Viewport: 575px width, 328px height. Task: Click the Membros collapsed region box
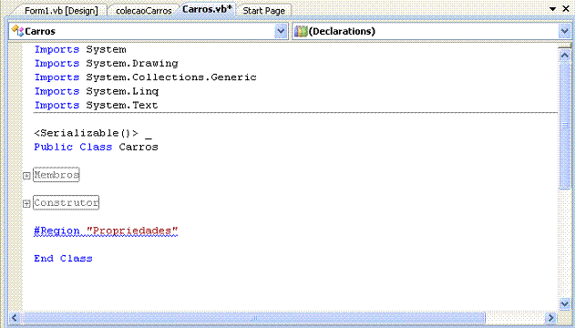(x=56, y=175)
